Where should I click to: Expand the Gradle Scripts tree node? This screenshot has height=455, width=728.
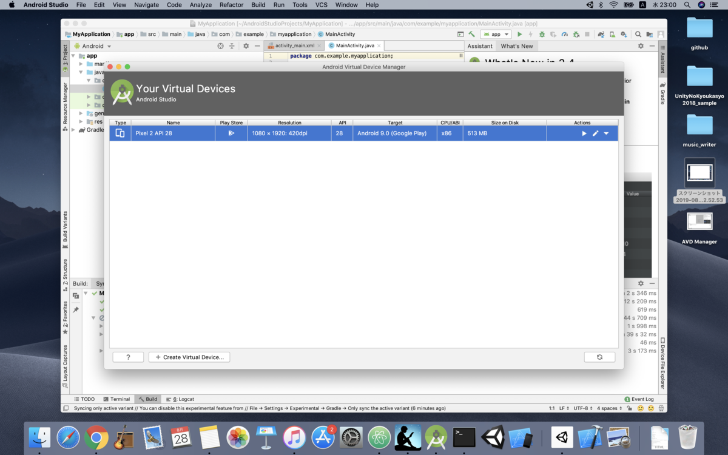pyautogui.click(x=73, y=130)
